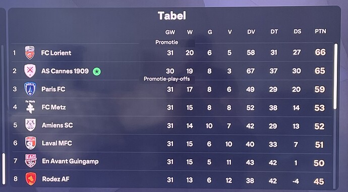Click the Laval MFC club crest
Viewport: 348px width, 192px height.
(x=30, y=143)
